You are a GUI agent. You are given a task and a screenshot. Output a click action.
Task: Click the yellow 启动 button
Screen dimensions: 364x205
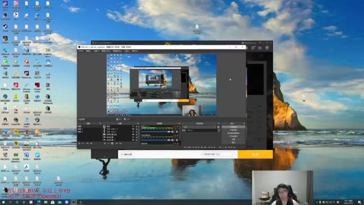[255, 154]
